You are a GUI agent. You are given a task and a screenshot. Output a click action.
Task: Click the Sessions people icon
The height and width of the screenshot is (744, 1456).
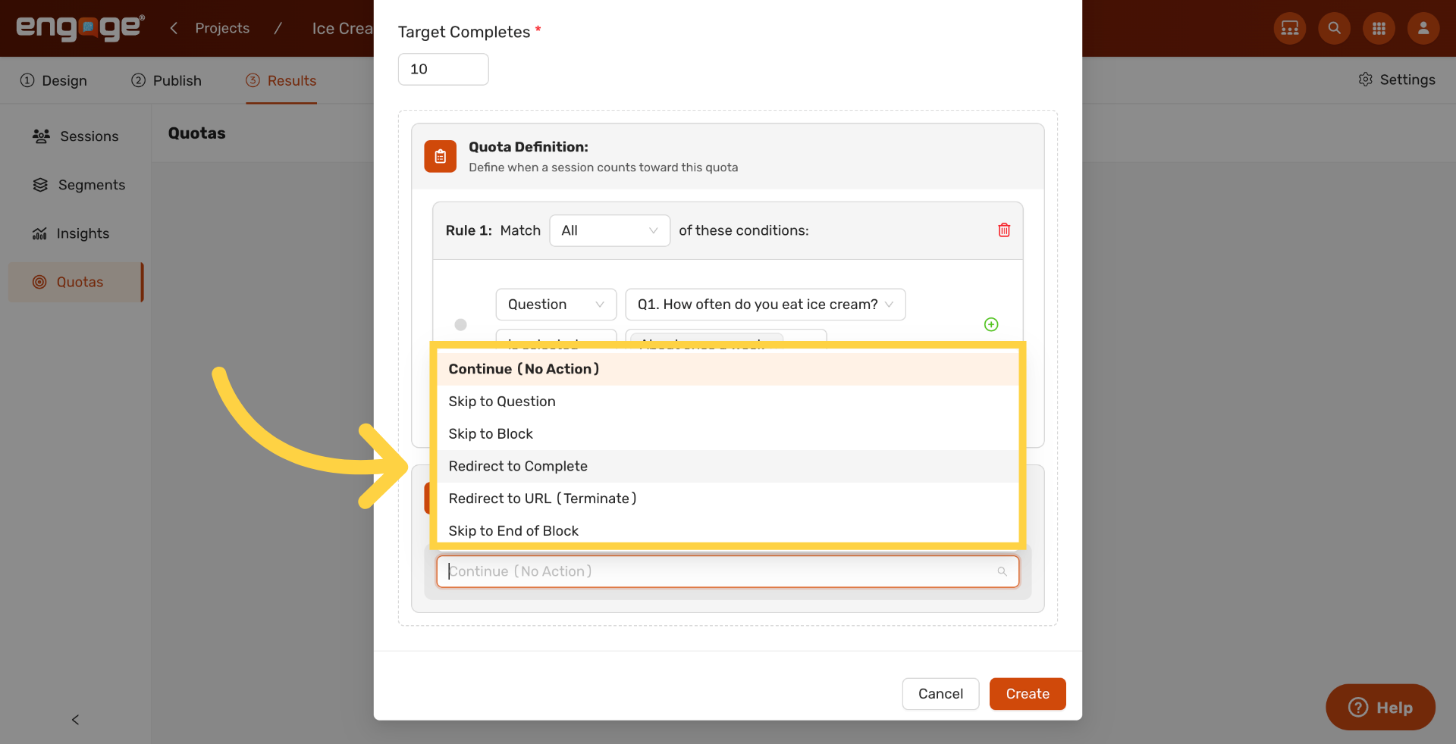click(41, 136)
